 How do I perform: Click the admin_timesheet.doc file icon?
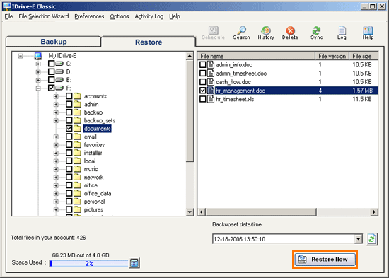(211, 74)
